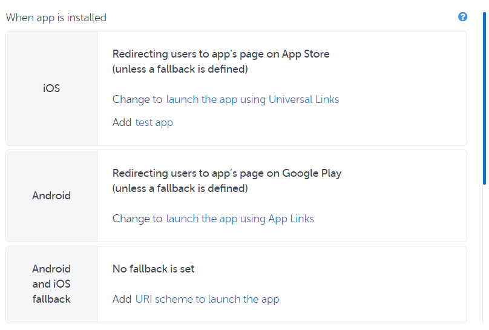Click the 'When app is installed' heading
The width and height of the screenshot is (489, 330).
pos(56,18)
